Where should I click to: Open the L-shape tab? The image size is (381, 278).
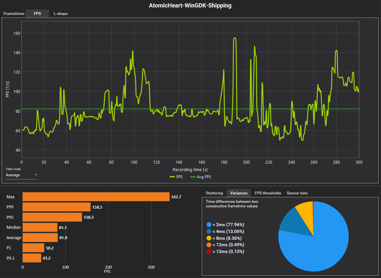(60, 14)
